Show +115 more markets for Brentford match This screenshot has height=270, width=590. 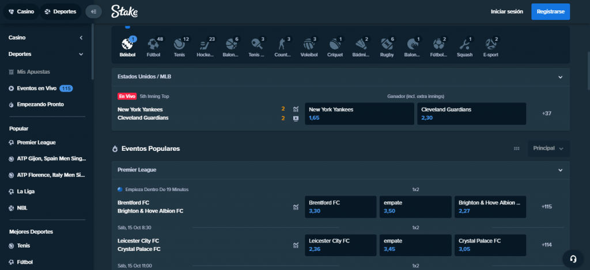547,207
